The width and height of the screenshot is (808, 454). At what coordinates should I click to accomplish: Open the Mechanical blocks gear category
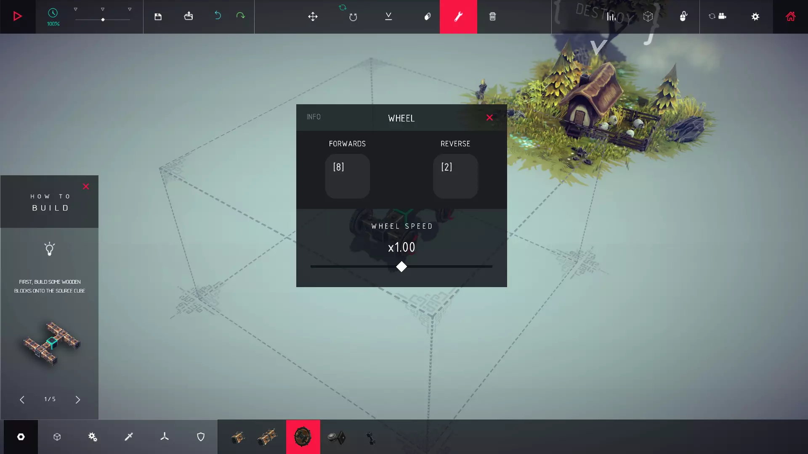point(93,437)
